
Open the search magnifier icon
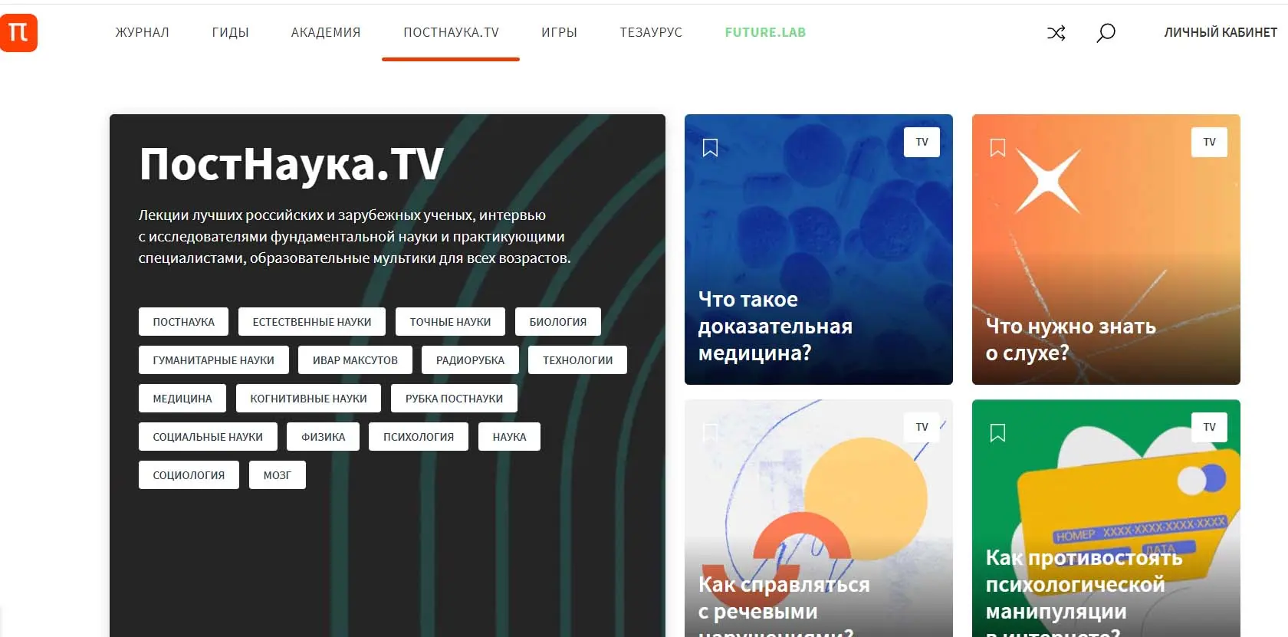1106,33
